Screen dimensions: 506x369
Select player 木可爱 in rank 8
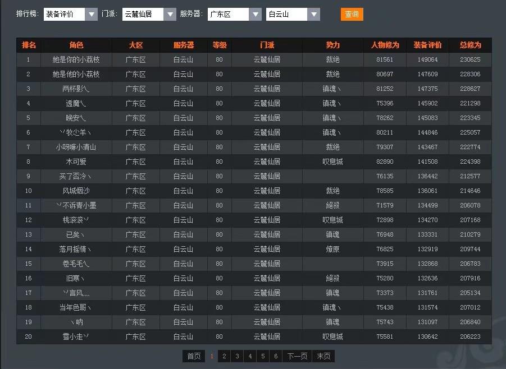point(76,162)
